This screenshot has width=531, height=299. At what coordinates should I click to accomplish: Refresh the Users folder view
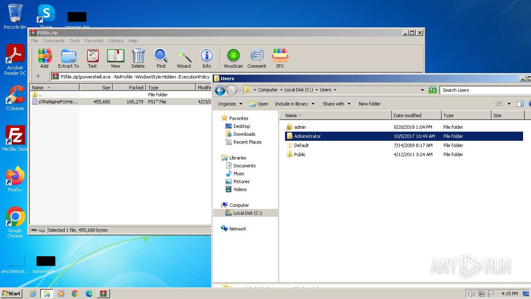[433, 90]
